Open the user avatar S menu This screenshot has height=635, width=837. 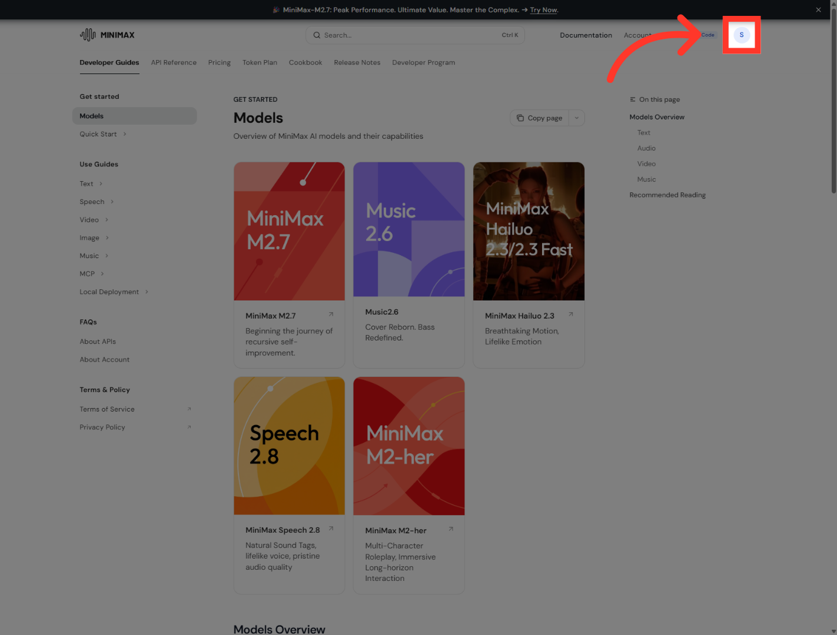(742, 35)
